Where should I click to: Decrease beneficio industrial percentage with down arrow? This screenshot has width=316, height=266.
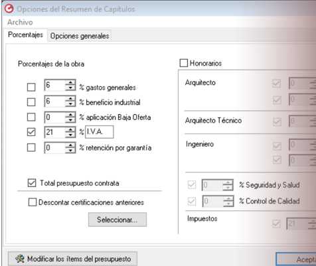pos(70,103)
